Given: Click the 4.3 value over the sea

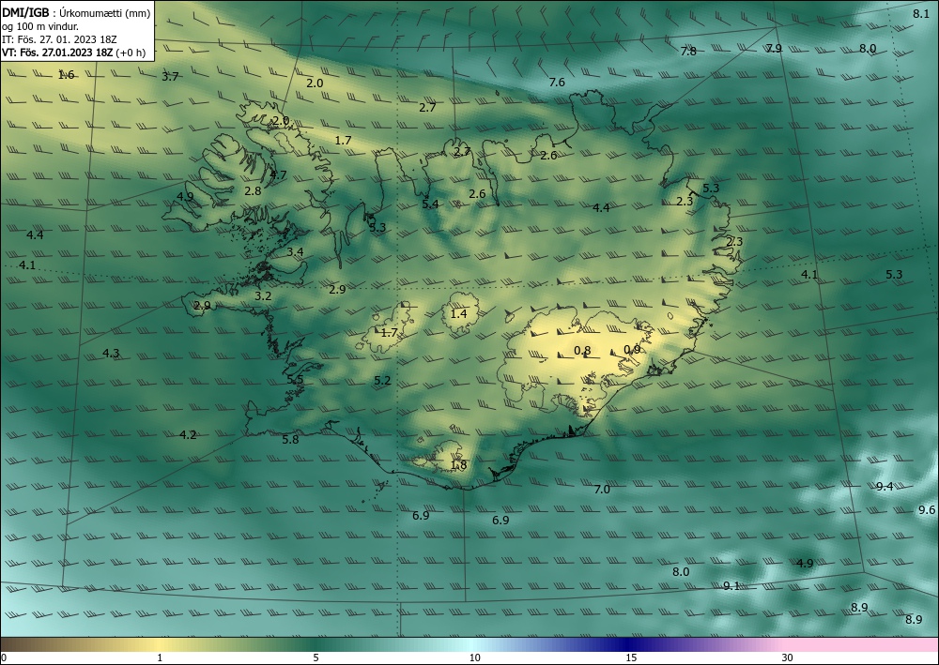Looking at the screenshot, I should 111,354.
